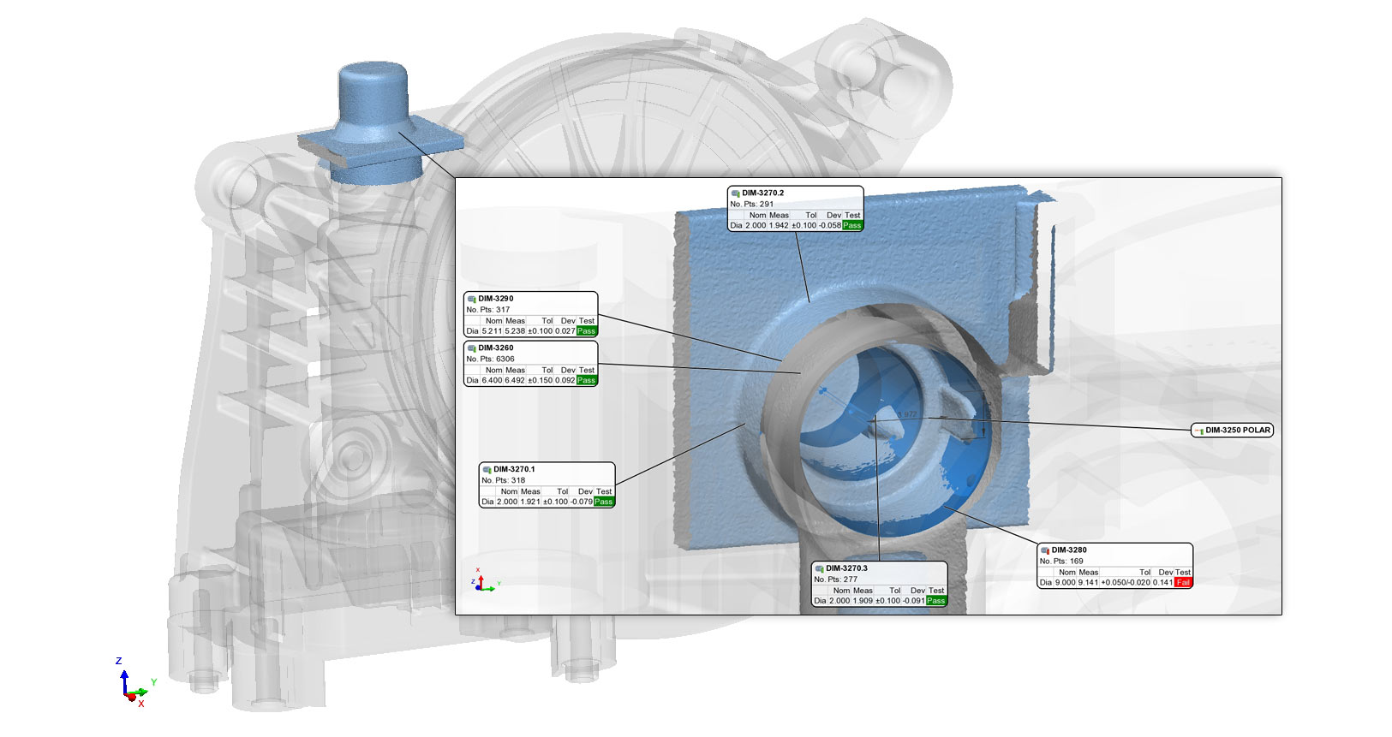Click 'No. Pts: 317' in DIM-3290
1392x737 pixels.
(488, 310)
